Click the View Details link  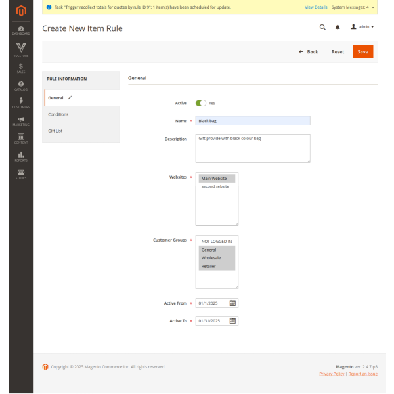click(316, 7)
